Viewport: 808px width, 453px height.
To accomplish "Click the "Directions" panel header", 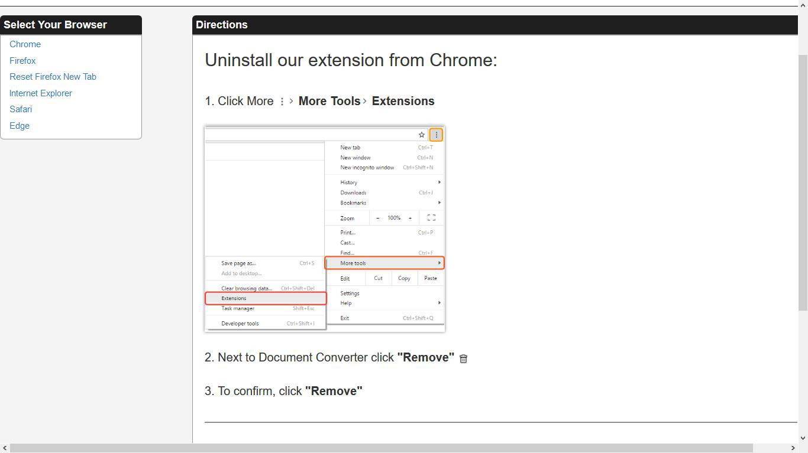I will (x=495, y=25).
